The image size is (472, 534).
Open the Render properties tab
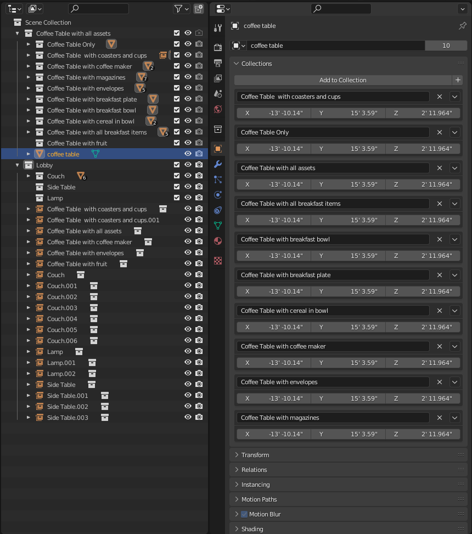coord(218,47)
